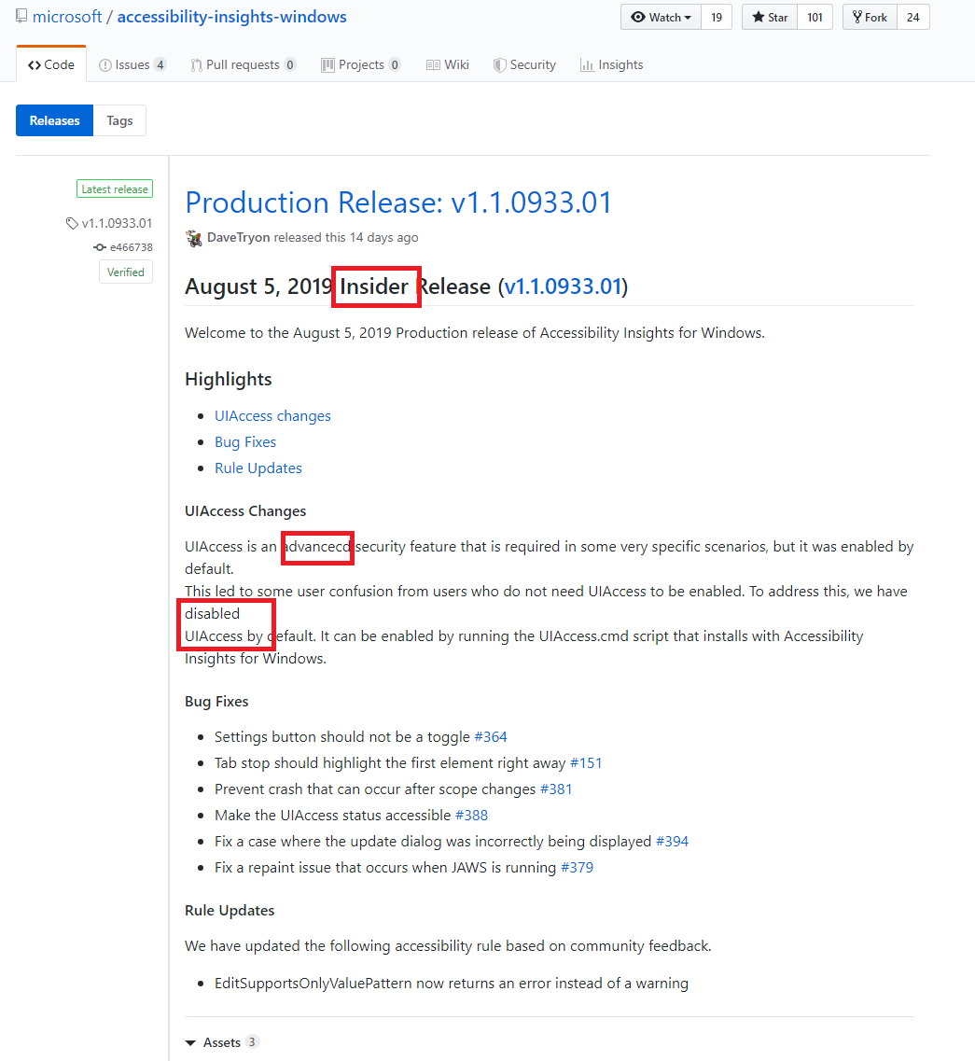Image resolution: width=975 pixels, height=1061 pixels.
Task: Click the UIAccess Changes heading
Action: coord(245,510)
